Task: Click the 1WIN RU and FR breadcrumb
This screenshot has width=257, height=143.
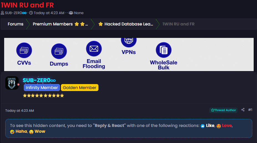Action: (x=179, y=24)
